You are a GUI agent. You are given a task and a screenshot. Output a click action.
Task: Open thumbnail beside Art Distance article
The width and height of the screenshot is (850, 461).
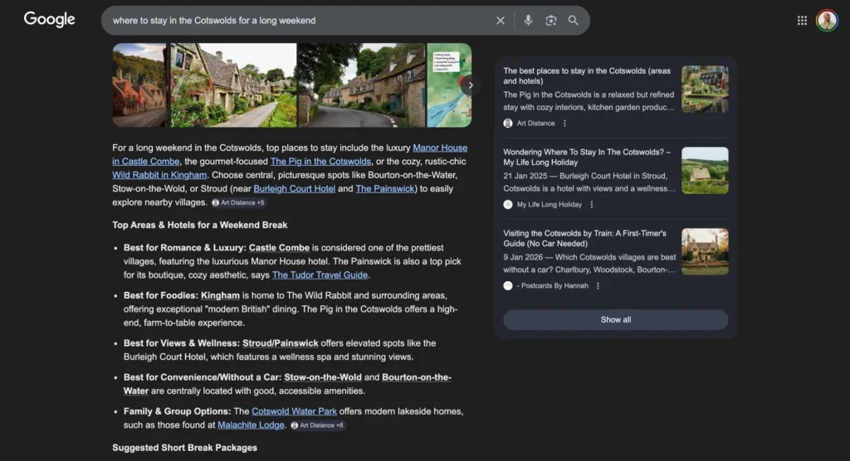pos(705,90)
